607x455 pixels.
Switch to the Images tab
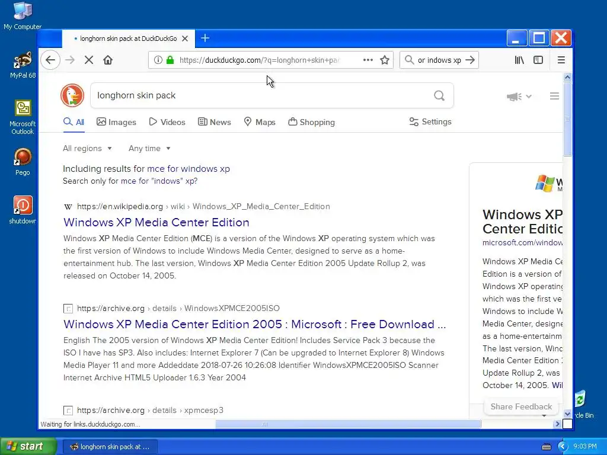tap(116, 122)
